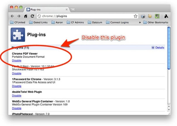Open the Dataium bookmarks folder
Screen dimensions: 177x126
coord(95,22)
